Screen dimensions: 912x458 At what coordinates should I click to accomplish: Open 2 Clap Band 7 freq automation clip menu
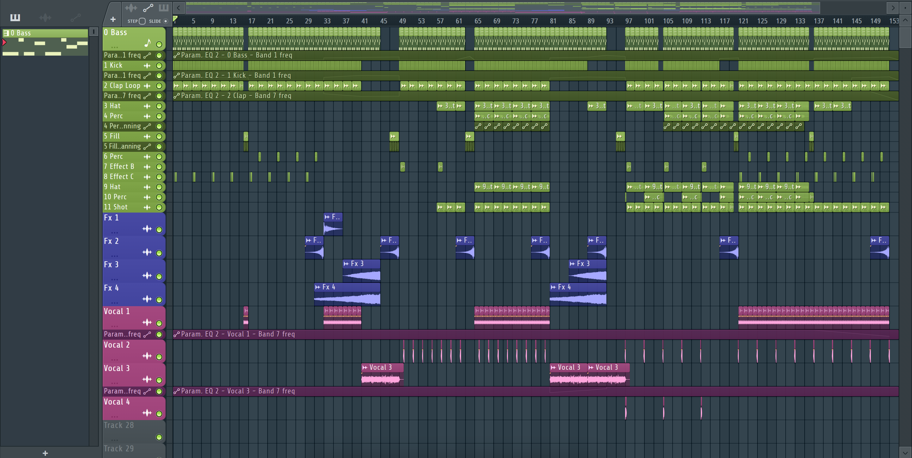pyautogui.click(x=177, y=96)
